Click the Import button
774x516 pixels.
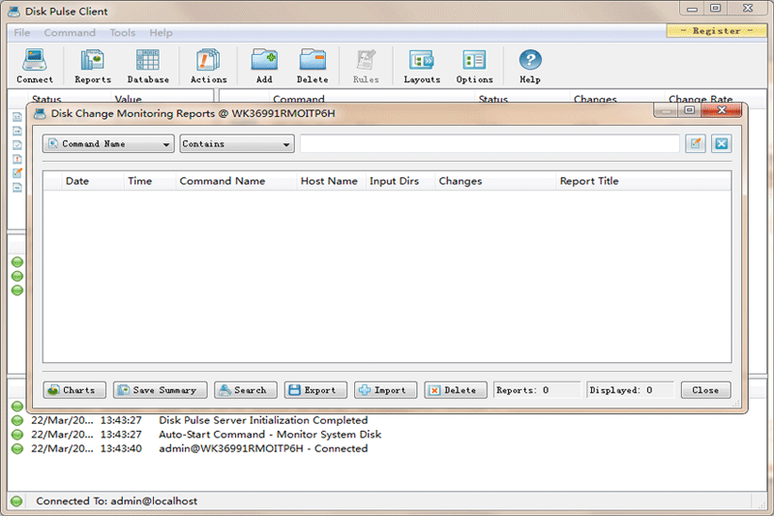[385, 390]
